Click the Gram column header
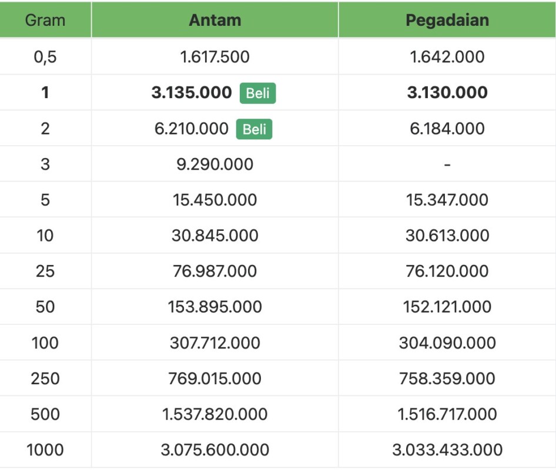This screenshot has height=470, width=556. pos(45,20)
